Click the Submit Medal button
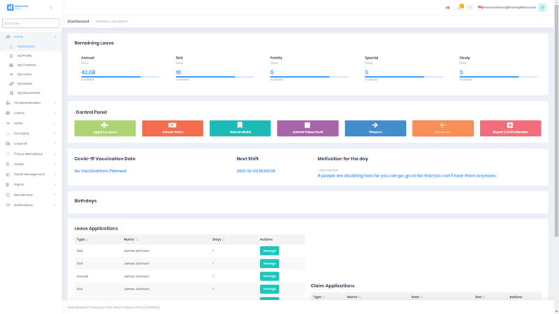 [240, 128]
